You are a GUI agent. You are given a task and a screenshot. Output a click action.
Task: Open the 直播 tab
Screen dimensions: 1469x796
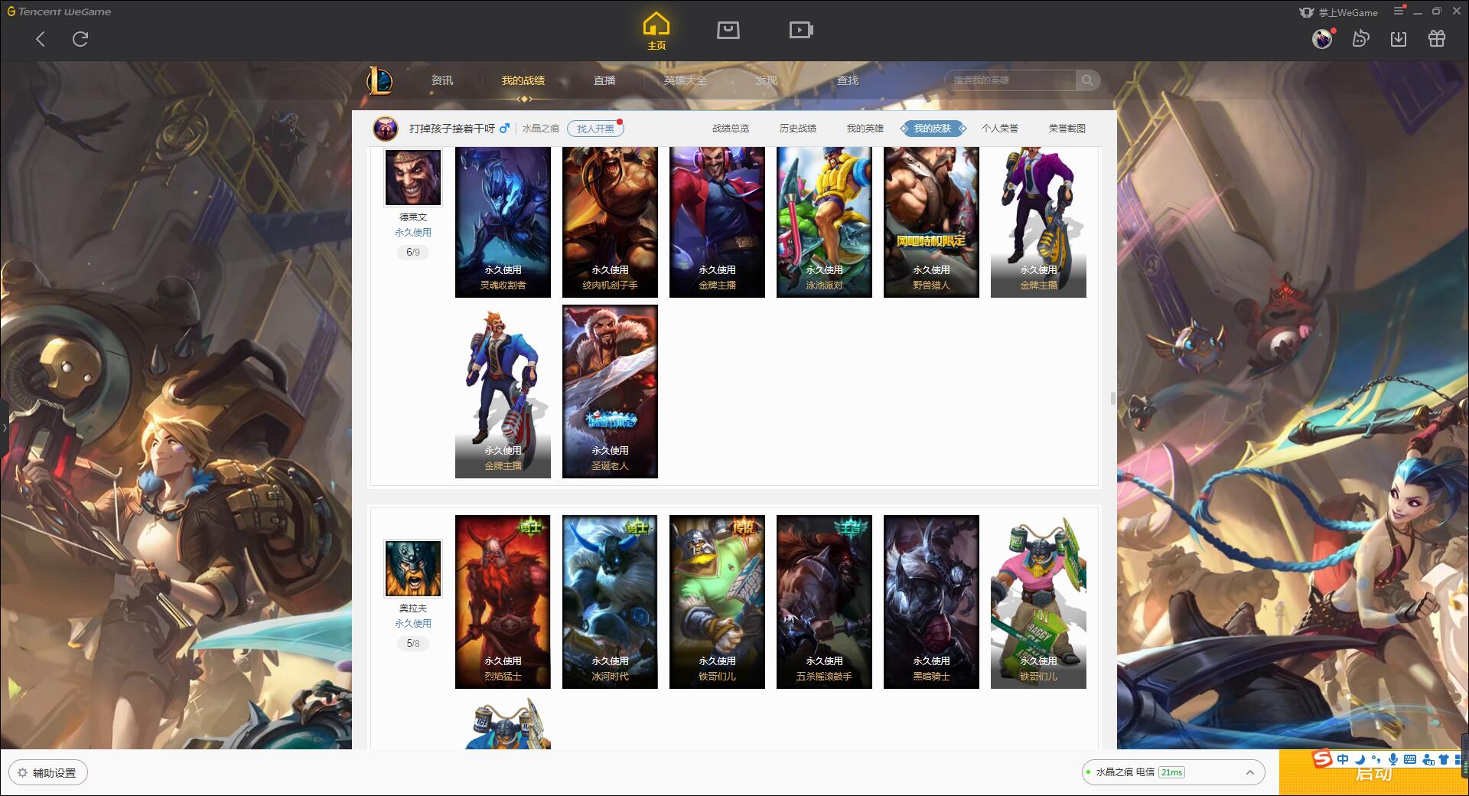604,80
